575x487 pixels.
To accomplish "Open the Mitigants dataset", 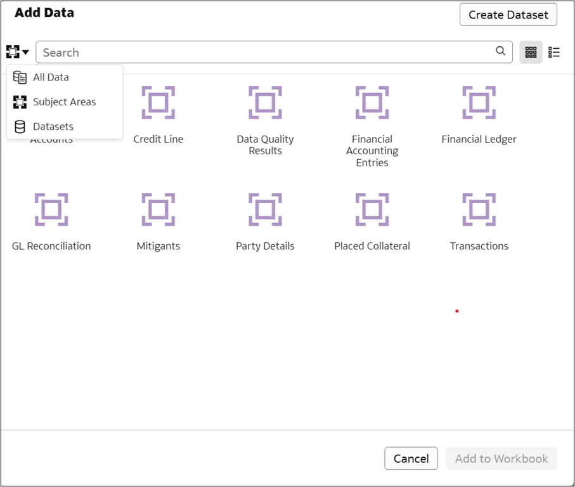I will pyautogui.click(x=158, y=209).
